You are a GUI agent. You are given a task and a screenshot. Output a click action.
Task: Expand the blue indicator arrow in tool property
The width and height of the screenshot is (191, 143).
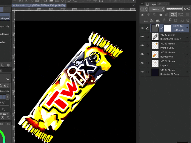(x=7, y=97)
